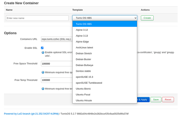
Task: Click the help icon under Enable SSL
Action: pyautogui.click(x=43, y=53)
